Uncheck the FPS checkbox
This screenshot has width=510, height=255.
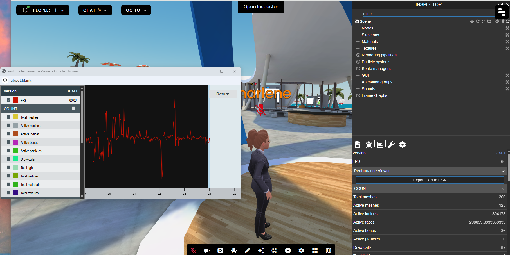pos(8,100)
